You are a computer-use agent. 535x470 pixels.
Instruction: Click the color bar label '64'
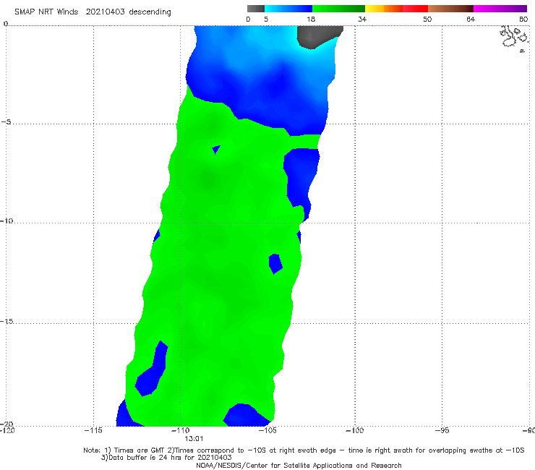[471, 20]
